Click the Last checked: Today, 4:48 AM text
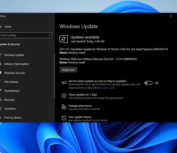 (x=88, y=41)
